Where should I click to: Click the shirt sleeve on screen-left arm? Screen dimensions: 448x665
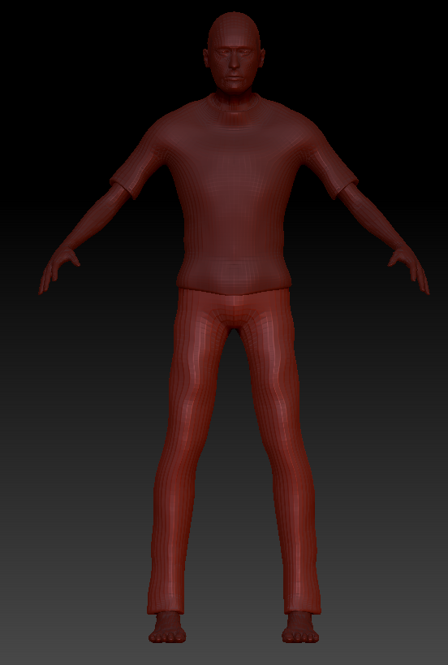135,165
